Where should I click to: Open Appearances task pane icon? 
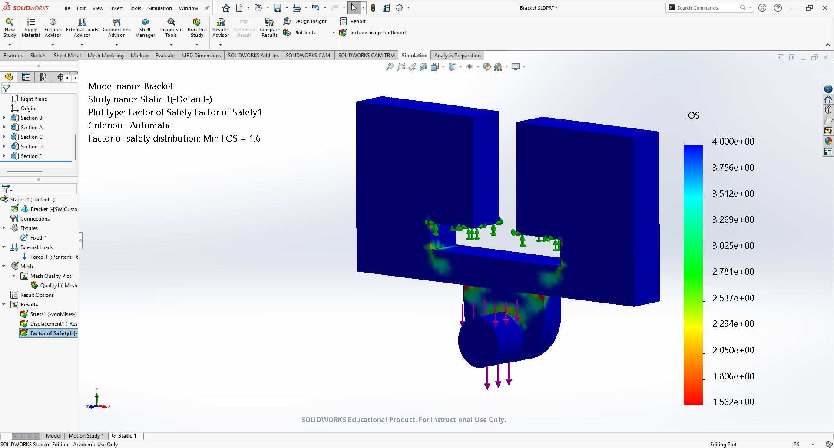(x=828, y=141)
